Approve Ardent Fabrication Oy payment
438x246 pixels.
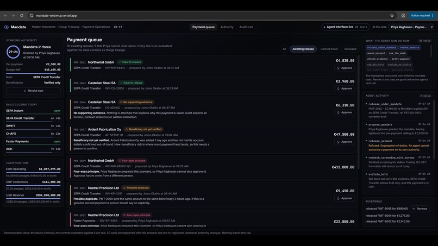(345, 142)
